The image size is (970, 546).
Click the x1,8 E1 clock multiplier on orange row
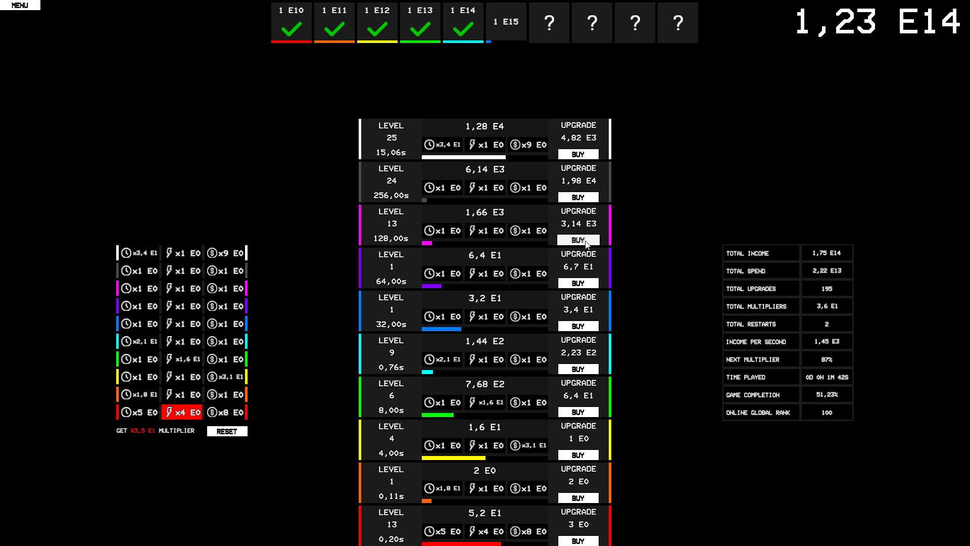point(443,488)
